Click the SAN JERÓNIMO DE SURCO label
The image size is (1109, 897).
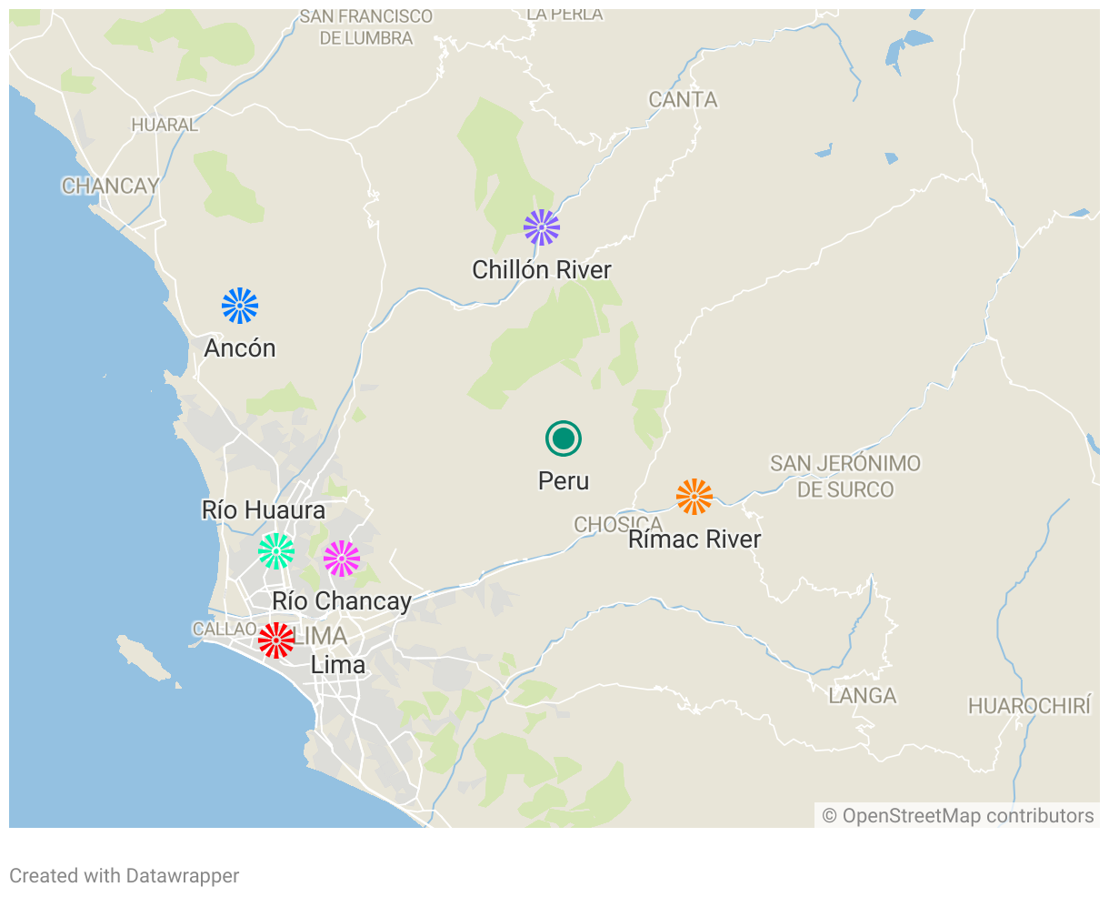[x=845, y=477]
